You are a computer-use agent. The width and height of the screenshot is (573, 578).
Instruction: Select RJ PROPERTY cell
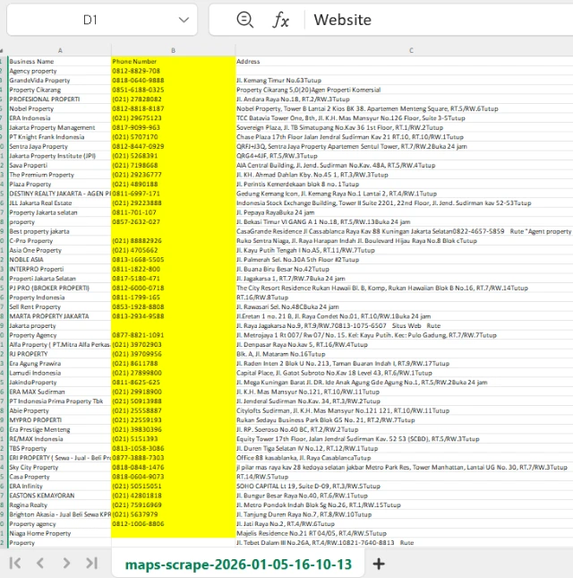click(x=60, y=354)
